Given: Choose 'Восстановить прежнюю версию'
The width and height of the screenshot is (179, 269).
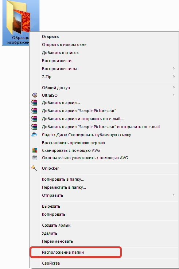Looking at the screenshot, I should tap(104, 143).
